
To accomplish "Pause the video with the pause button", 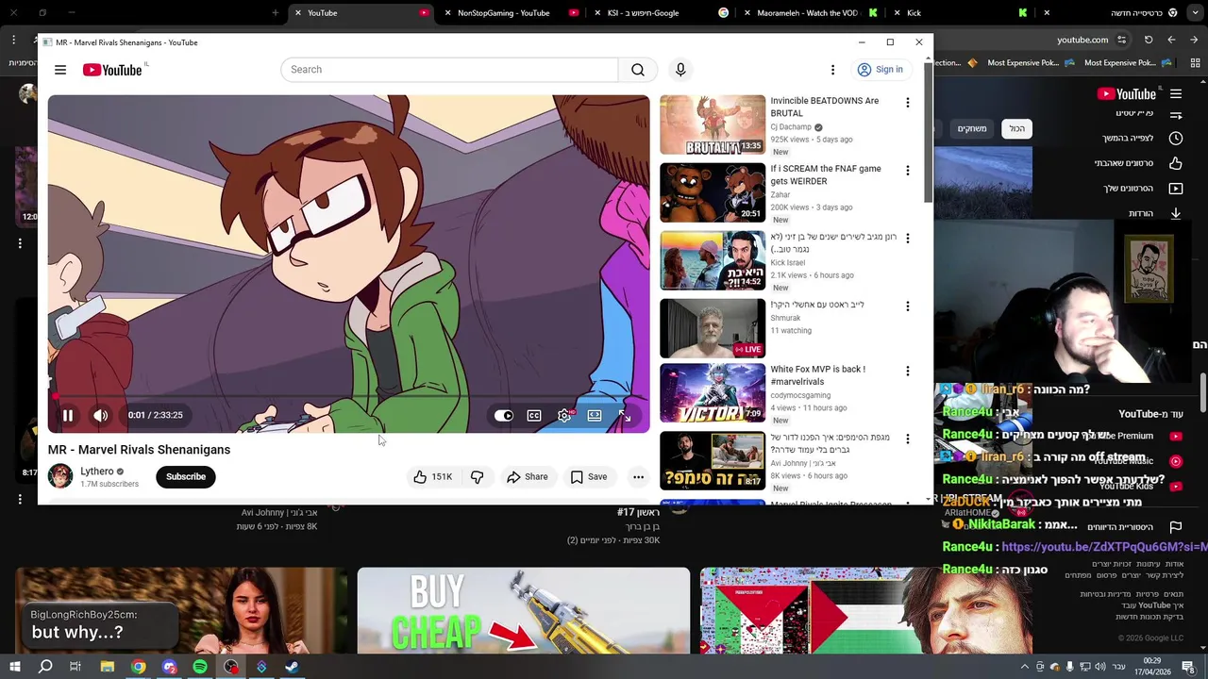I will (68, 415).
